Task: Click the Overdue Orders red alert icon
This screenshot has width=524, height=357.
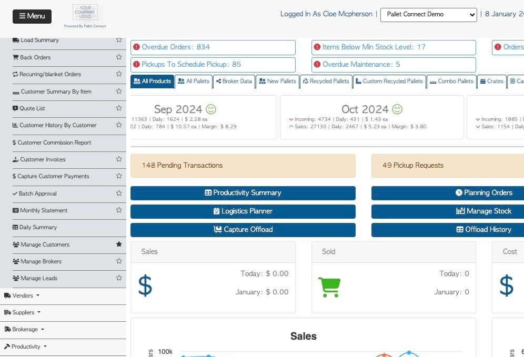Action: (136, 47)
